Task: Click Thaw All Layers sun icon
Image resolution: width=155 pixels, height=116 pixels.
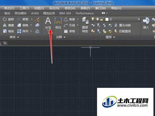Action: 104,31
